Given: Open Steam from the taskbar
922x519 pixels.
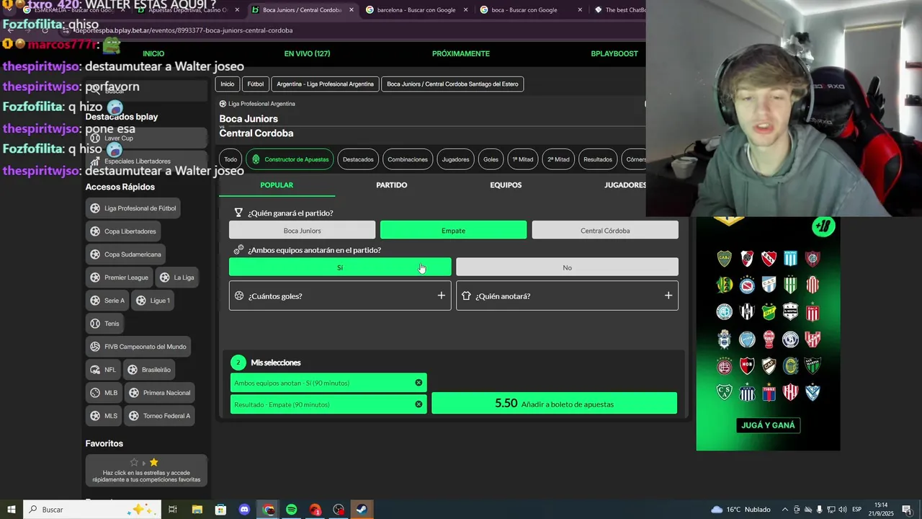Looking at the screenshot, I should (362, 510).
